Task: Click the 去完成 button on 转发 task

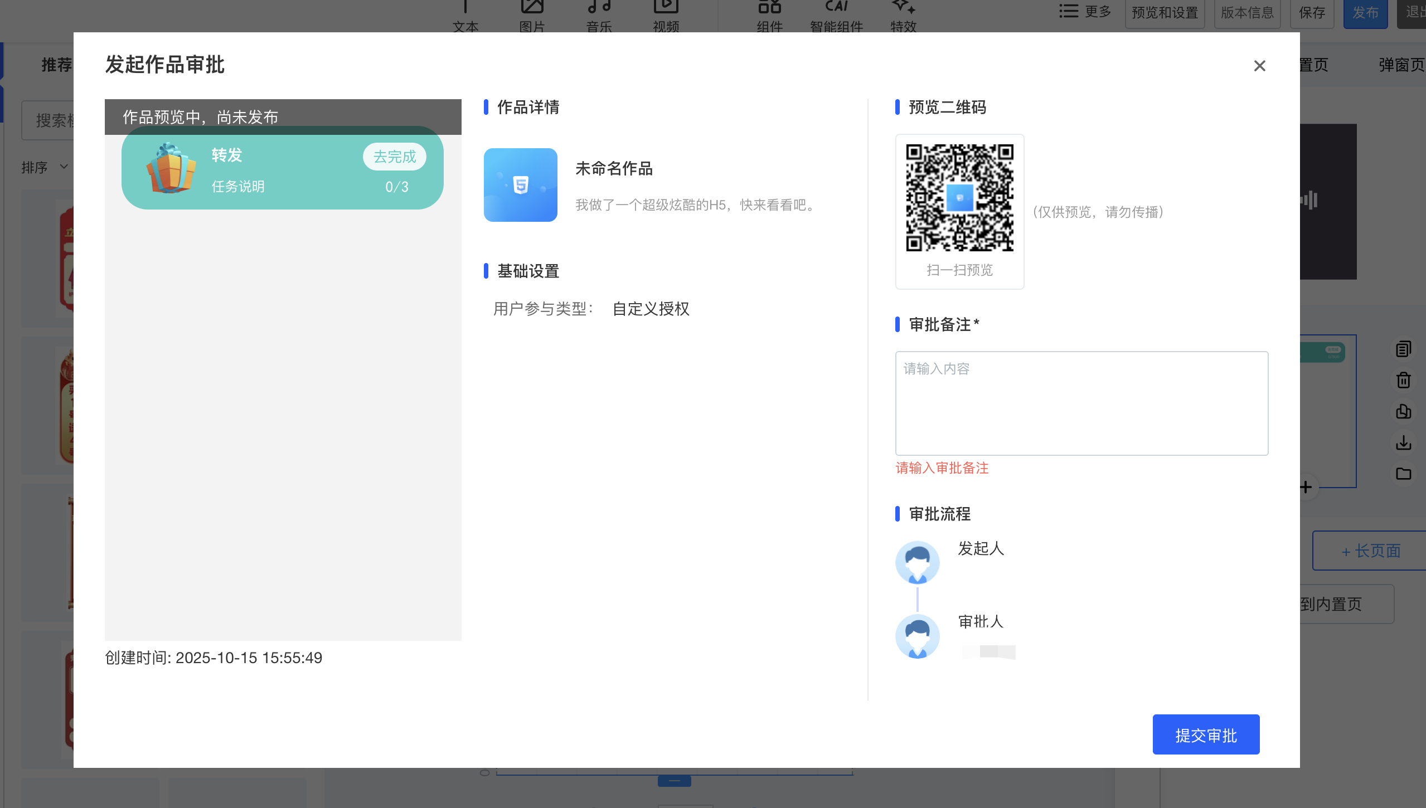Action: point(394,157)
